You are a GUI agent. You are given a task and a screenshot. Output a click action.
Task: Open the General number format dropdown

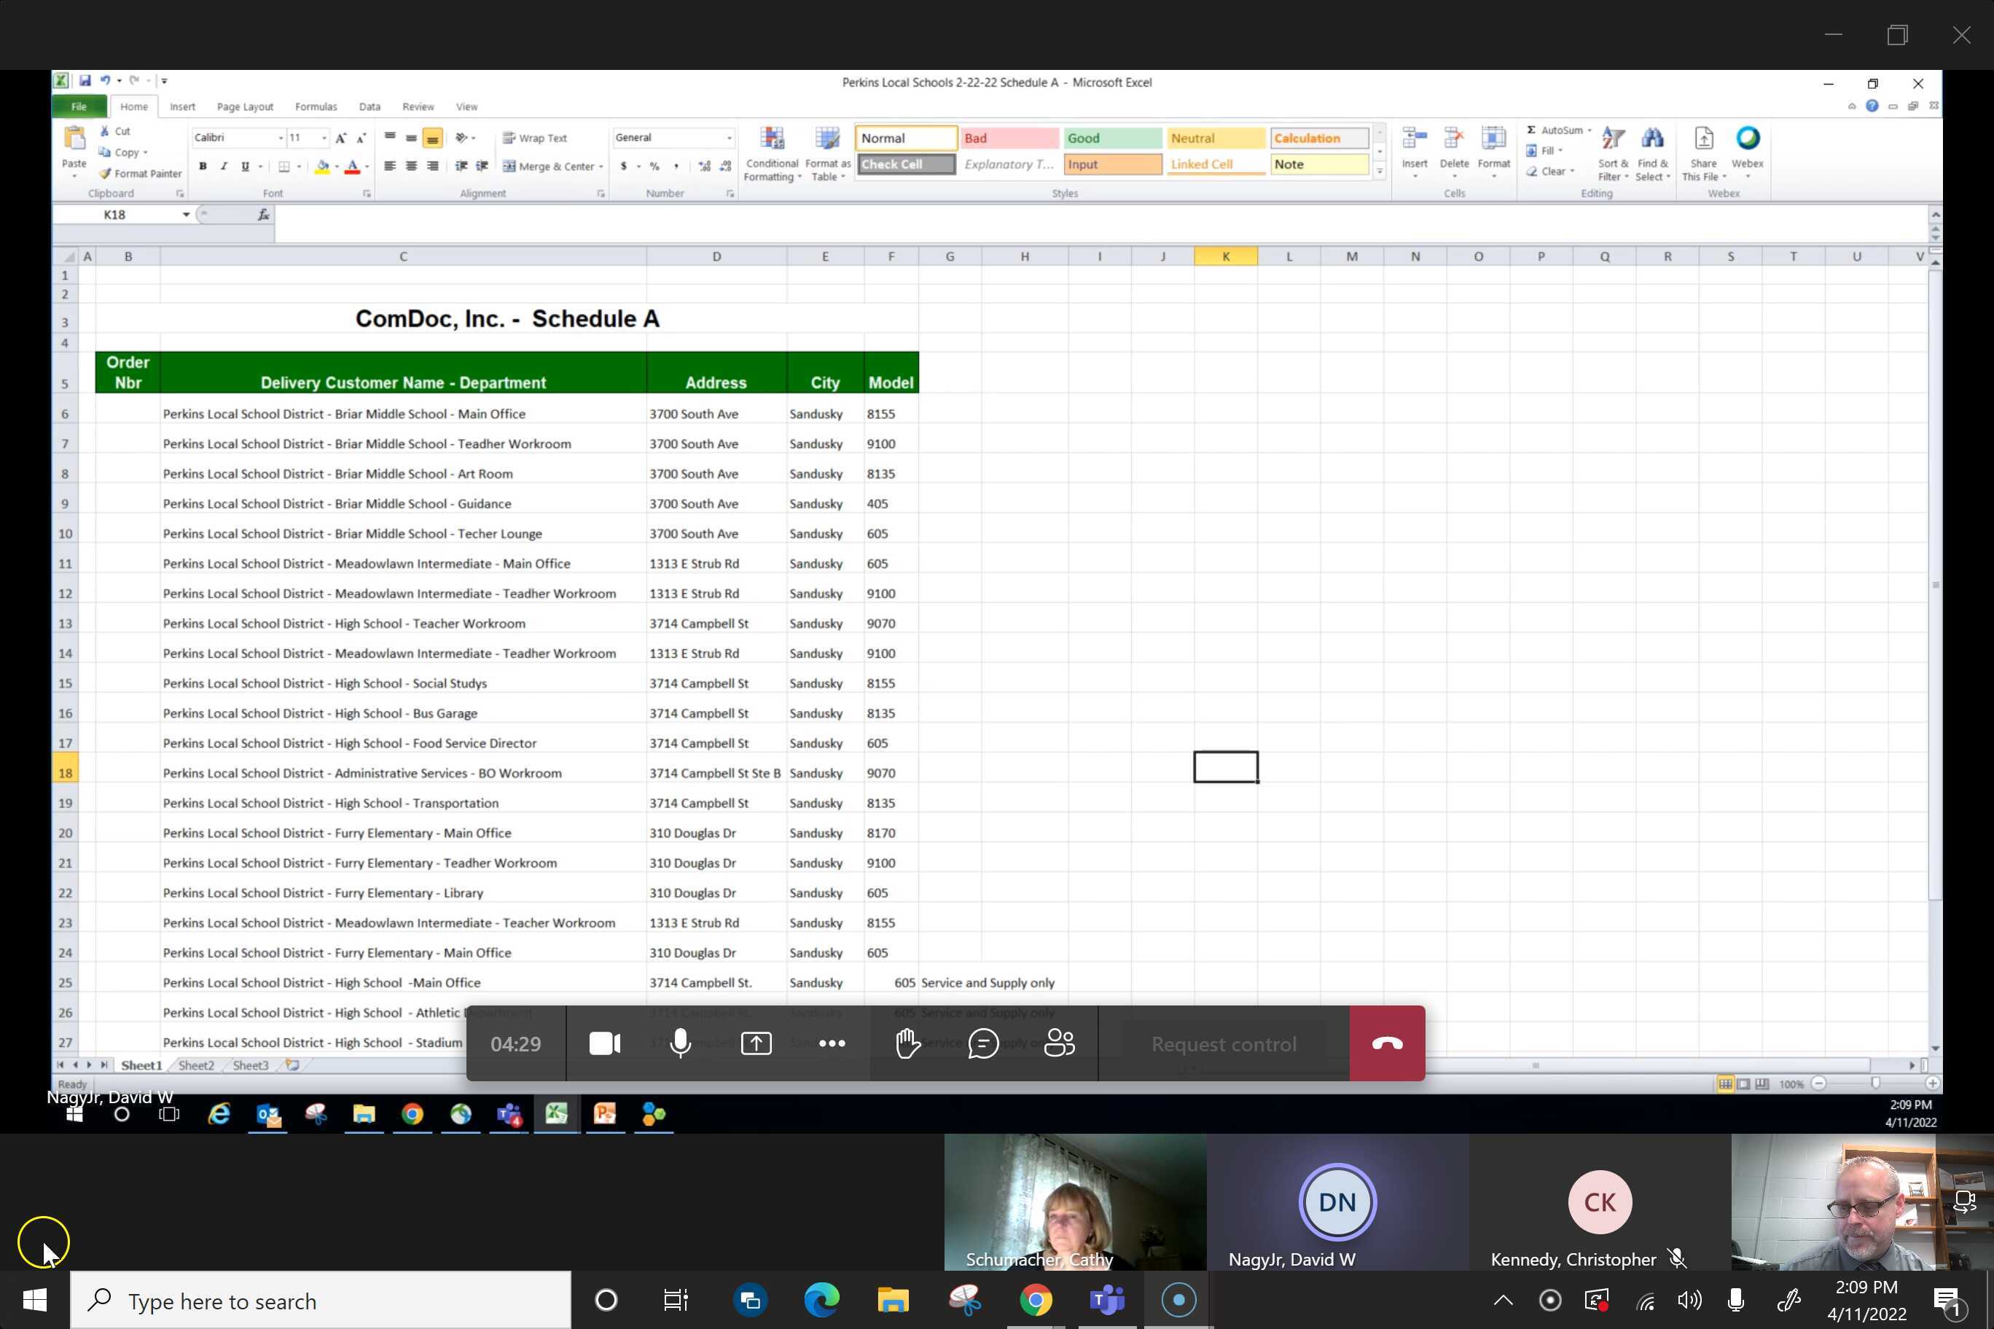(x=728, y=138)
